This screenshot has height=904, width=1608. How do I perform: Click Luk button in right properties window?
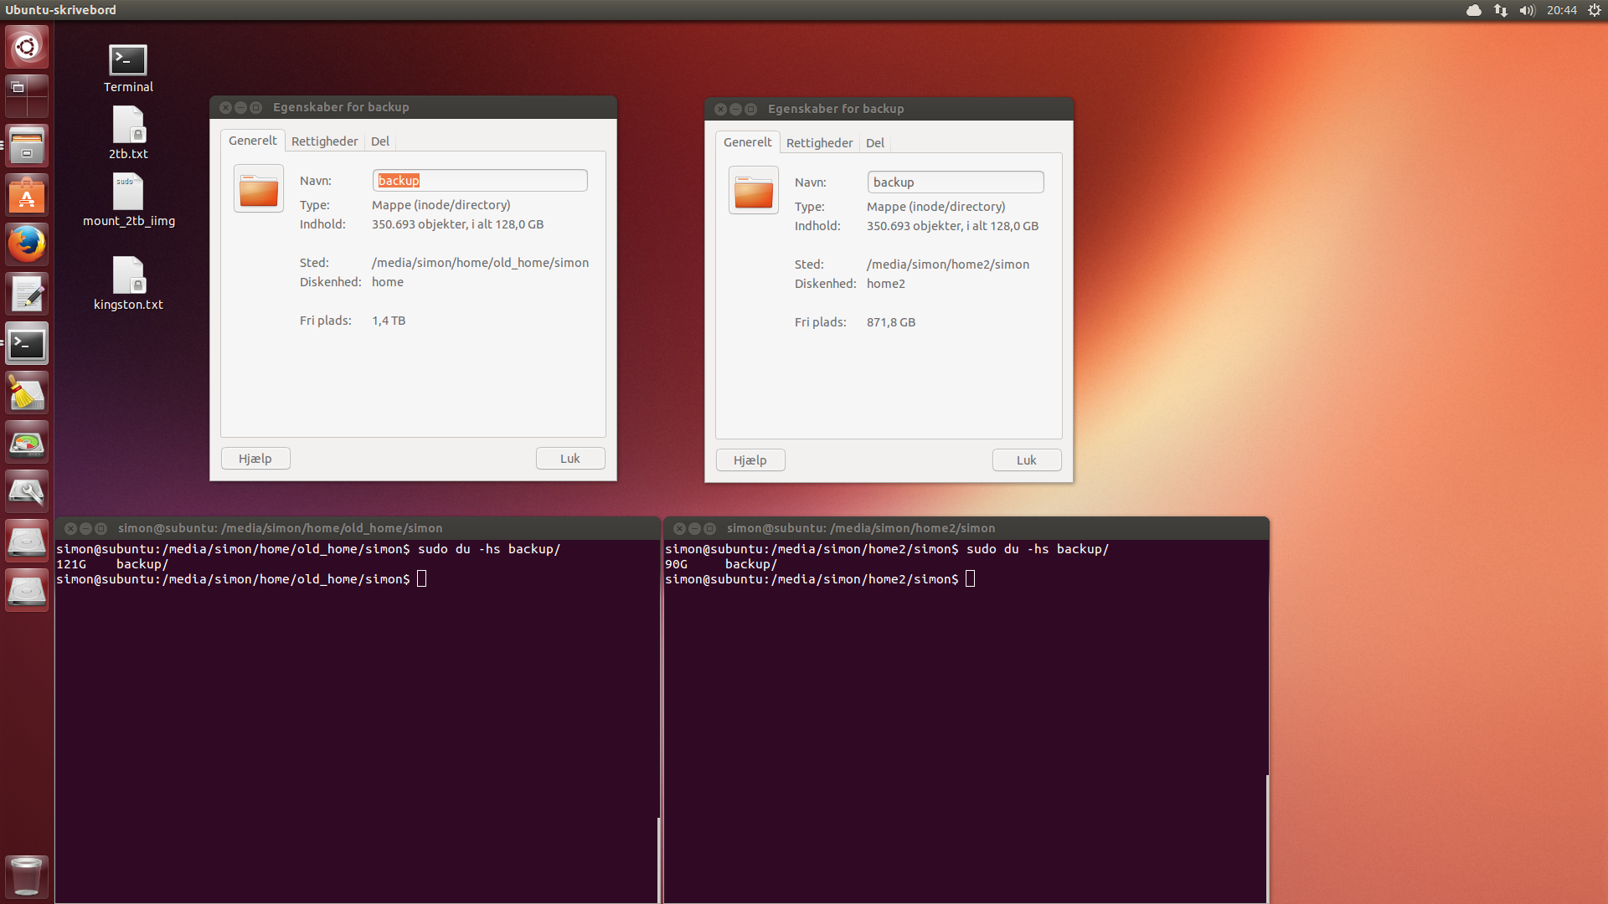click(x=1027, y=460)
